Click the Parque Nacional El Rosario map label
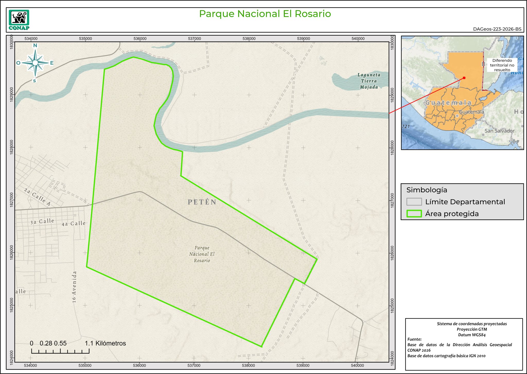Screen dimensions: 527x374 (x=202, y=254)
